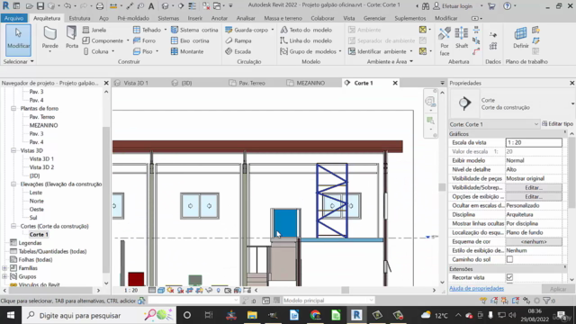Select Sistema cortina tool
The width and height of the screenshot is (576, 324).
pyautogui.click(x=194, y=30)
